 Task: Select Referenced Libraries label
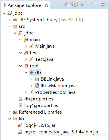(x=40, y=112)
